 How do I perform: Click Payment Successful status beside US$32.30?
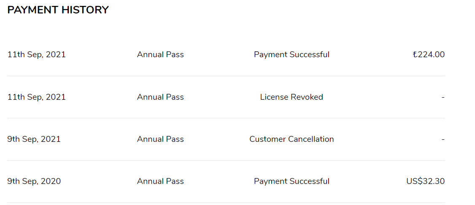pos(291,181)
